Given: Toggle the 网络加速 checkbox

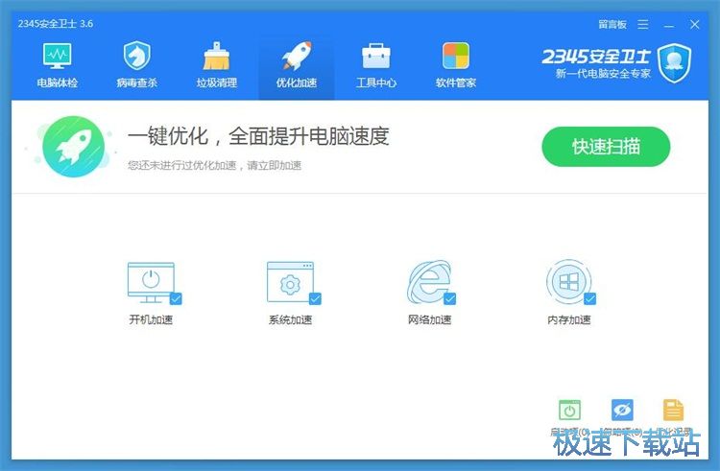Looking at the screenshot, I should 450,299.
